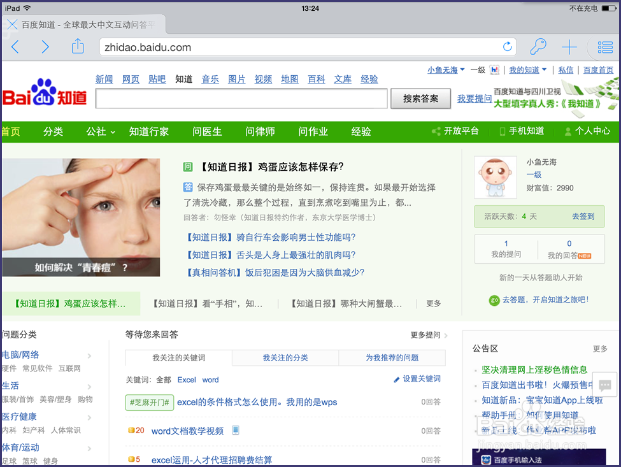Image resolution: width=621 pixels, height=467 pixels.
Task: Open 我的提问 count
Action: click(506, 249)
